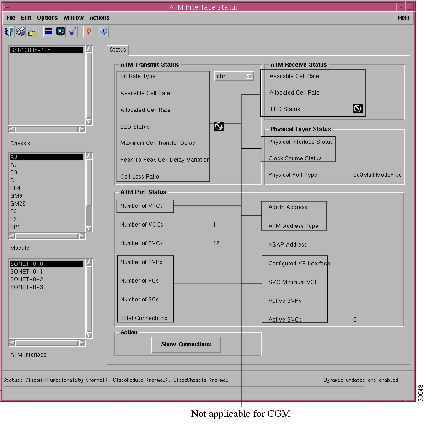Select module A7
439x427 pixels.
point(46,165)
